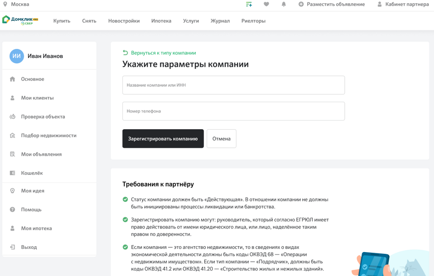Click the Домклик logo
The height and width of the screenshot is (276, 434).
20,20
